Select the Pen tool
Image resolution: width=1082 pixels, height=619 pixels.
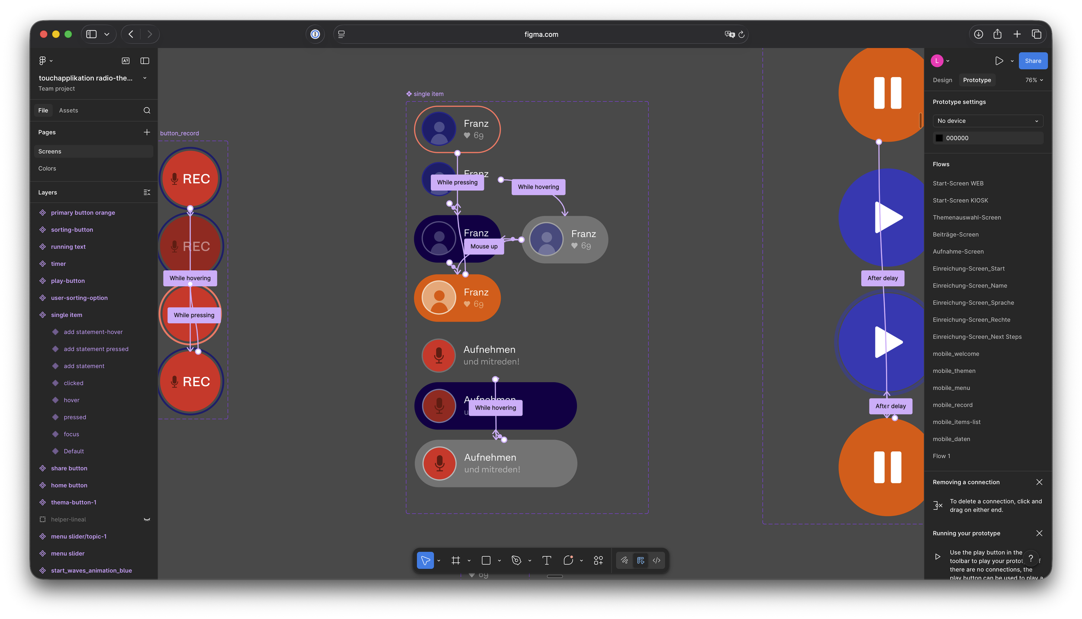(x=516, y=560)
